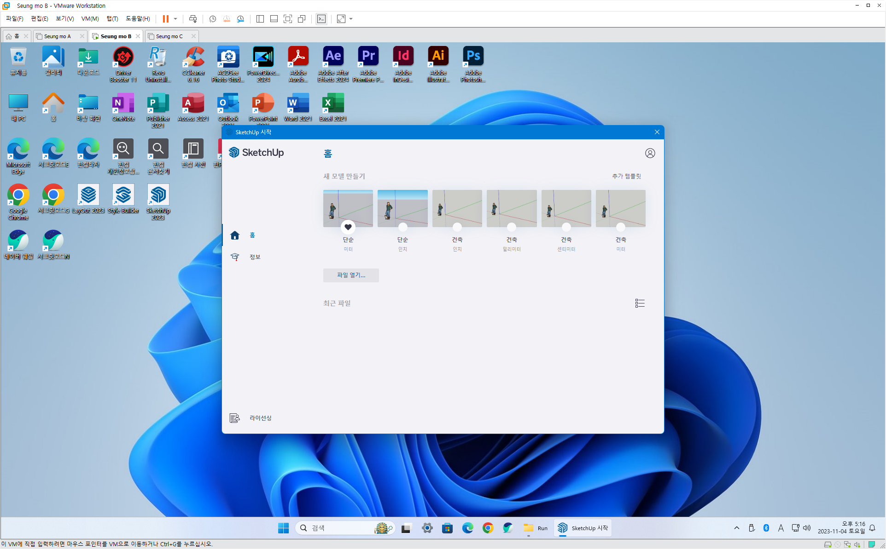This screenshot has width=886, height=549.
Task: Toggle favorite heart on 단순 미터 template
Action: coord(348,227)
